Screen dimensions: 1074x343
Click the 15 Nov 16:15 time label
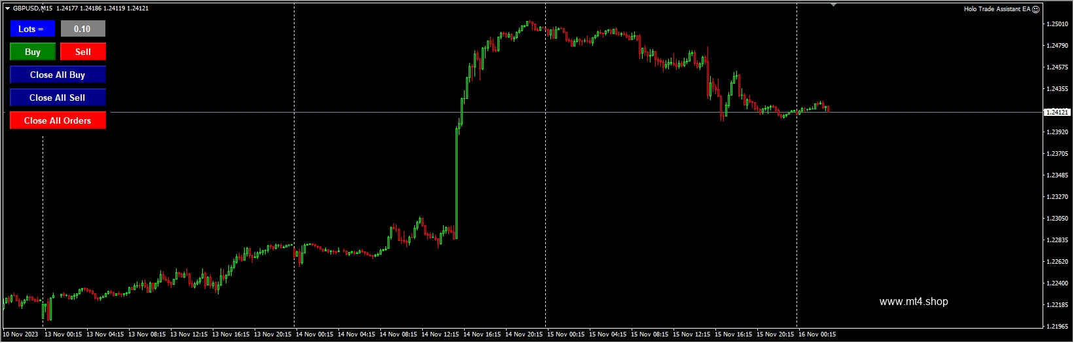click(734, 334)
